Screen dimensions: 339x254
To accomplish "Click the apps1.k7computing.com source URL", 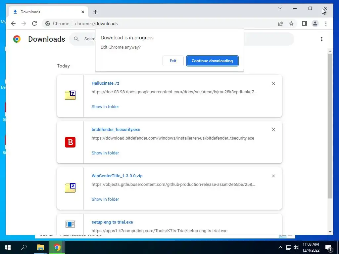I will pos(160,231).
